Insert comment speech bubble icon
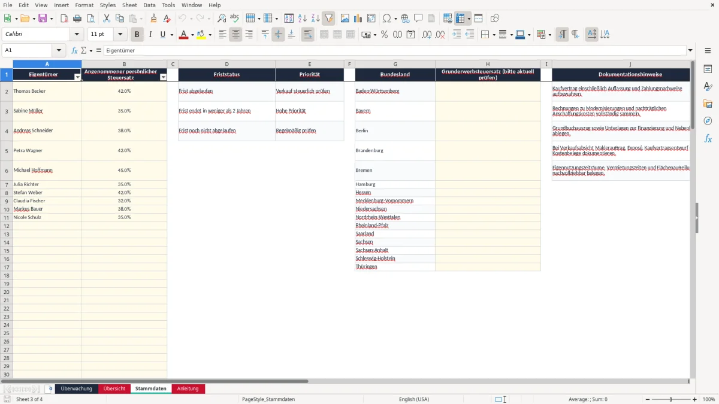Viewport: 719px width, 404px height. pos(418,19)
